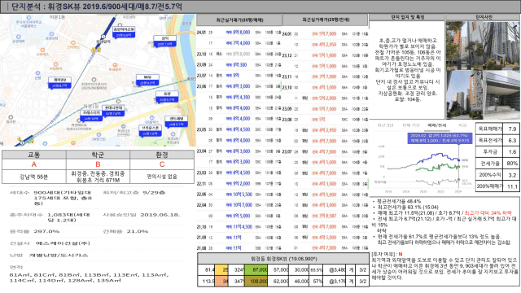Open the 비교 chart tab
Viewport: 521px width, 293px height.
pos(462,125)
